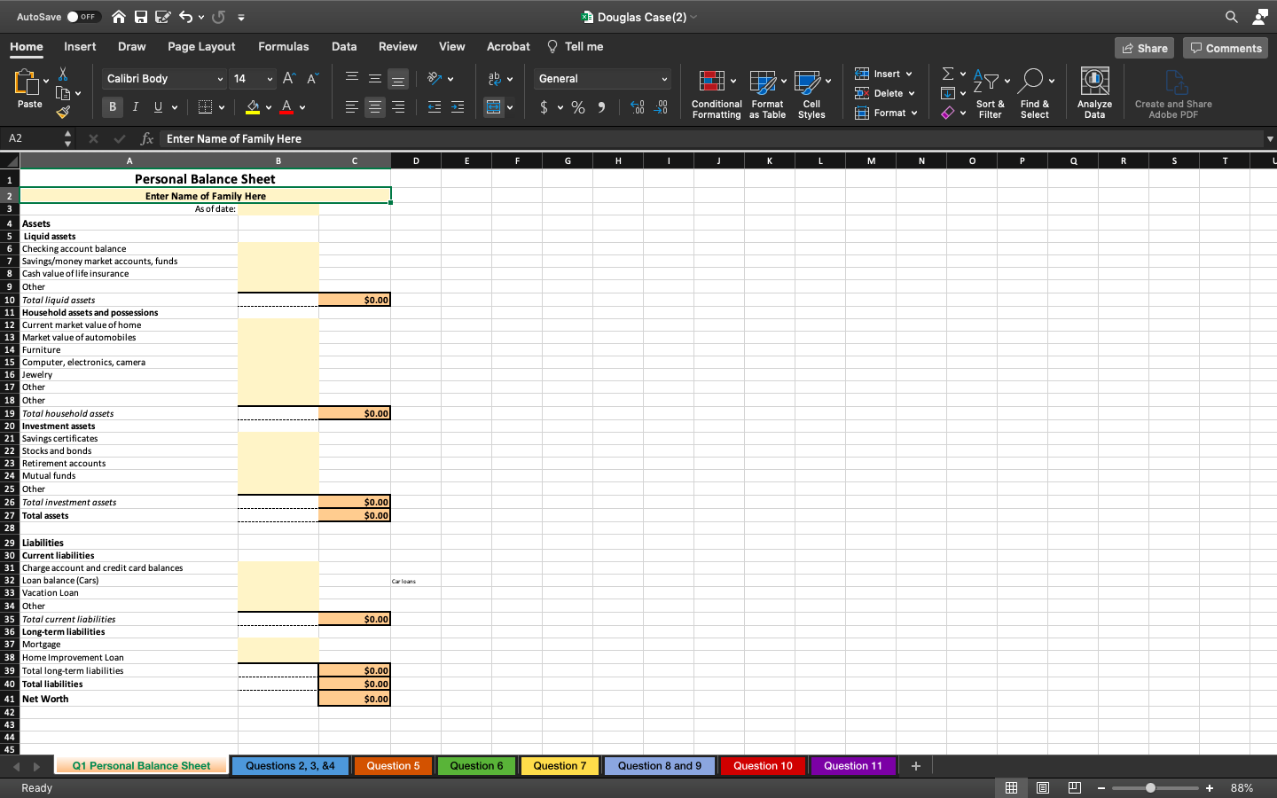The height and width of the screenshot is (798, 1277).
Task: Open the Acrobat ribbon tab
Action: pyautogui.click(x=508, y=46)
